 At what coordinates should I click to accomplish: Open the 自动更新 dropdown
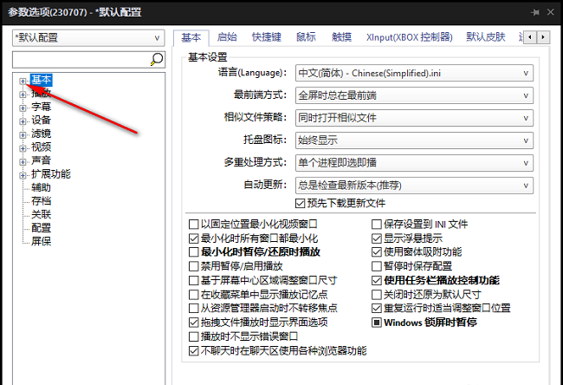click(414, 186)
